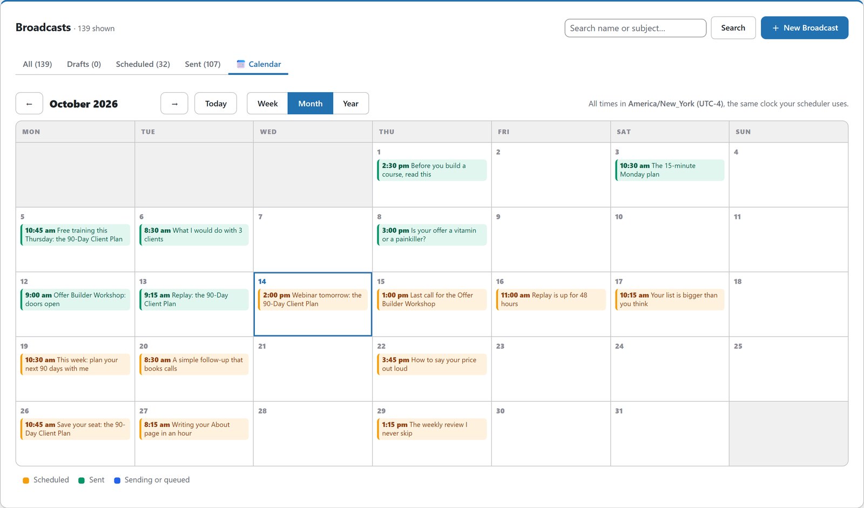Open 'This week: plan your next 90 days'

(75, 364)
